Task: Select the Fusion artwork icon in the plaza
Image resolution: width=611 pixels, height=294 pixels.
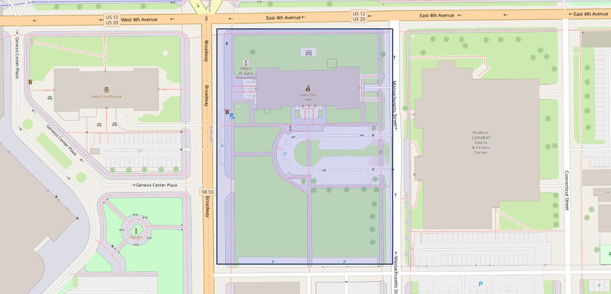Action: [136, 231]
